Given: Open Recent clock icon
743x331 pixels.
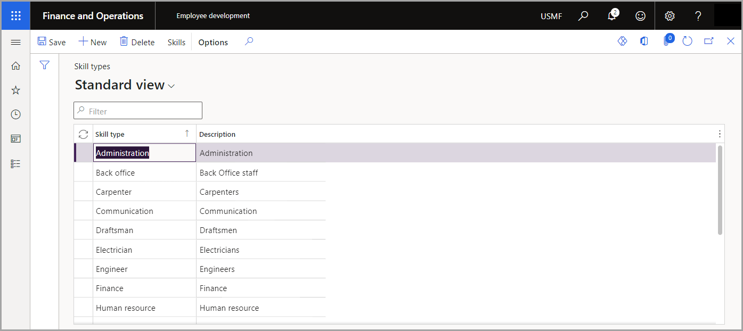Looking at the screenshot, I should (x=15, y=114).
